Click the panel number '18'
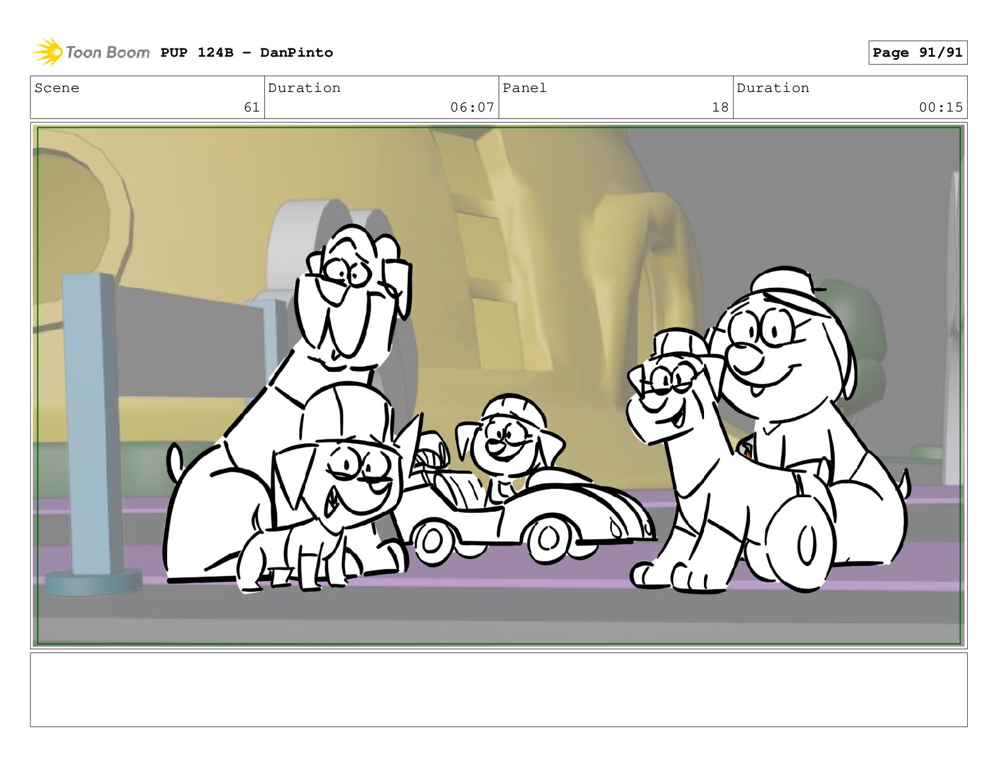 coord(720,107)
